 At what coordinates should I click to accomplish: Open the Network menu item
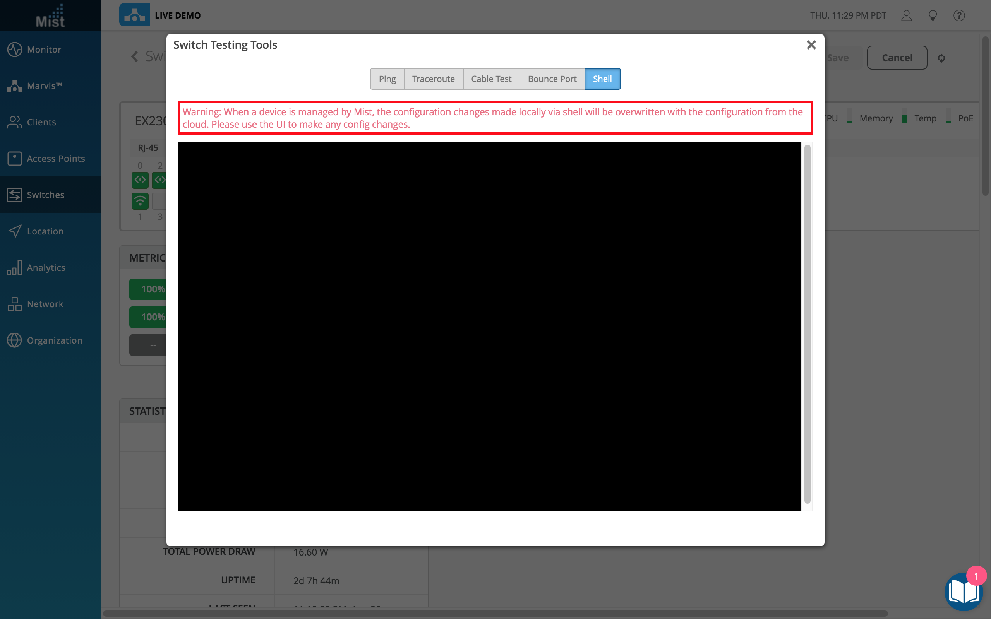(x=45, y=304)
